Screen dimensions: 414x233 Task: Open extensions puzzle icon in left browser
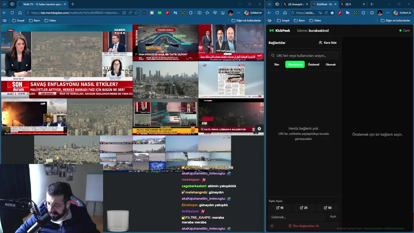click(x=191, y=13)
